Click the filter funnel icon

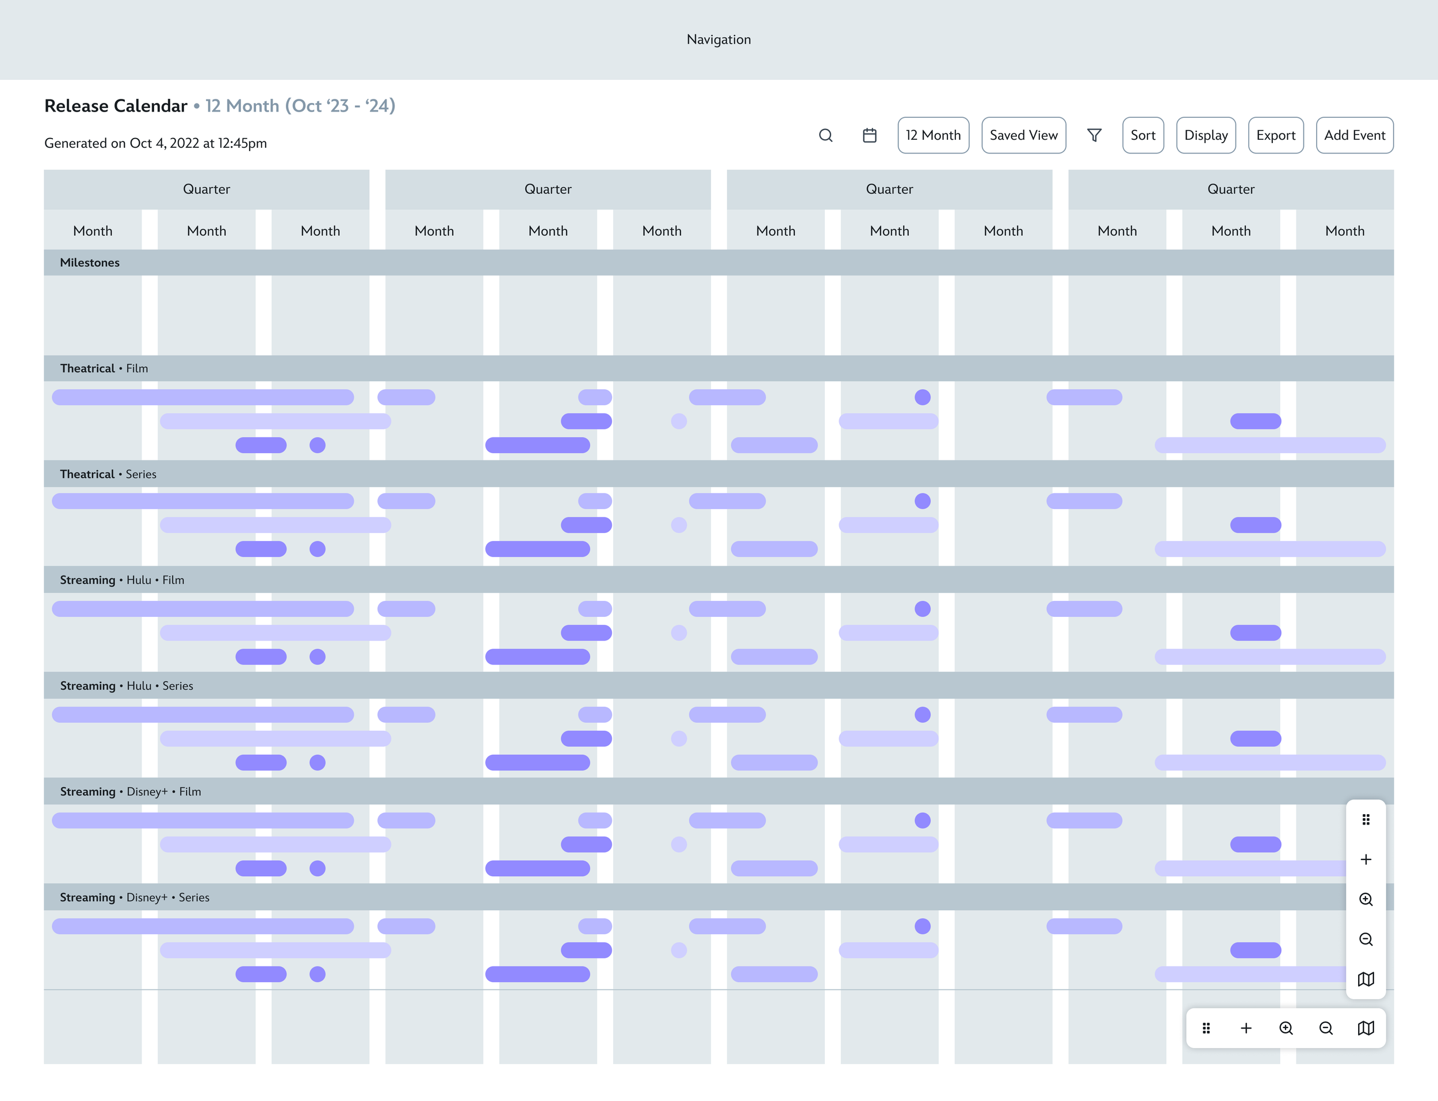[x=1094, y=136]
